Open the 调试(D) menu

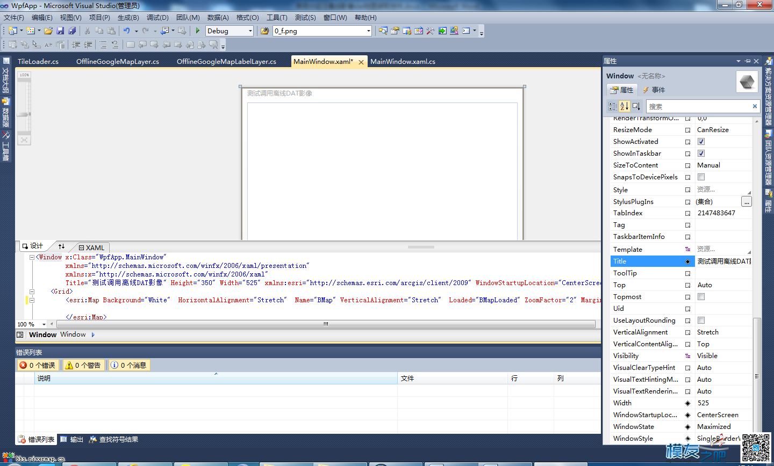[157, 18]
